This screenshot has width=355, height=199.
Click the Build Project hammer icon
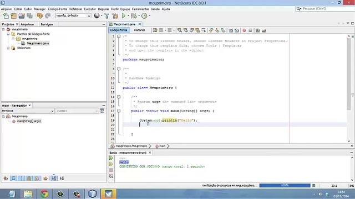coord(106,16)
